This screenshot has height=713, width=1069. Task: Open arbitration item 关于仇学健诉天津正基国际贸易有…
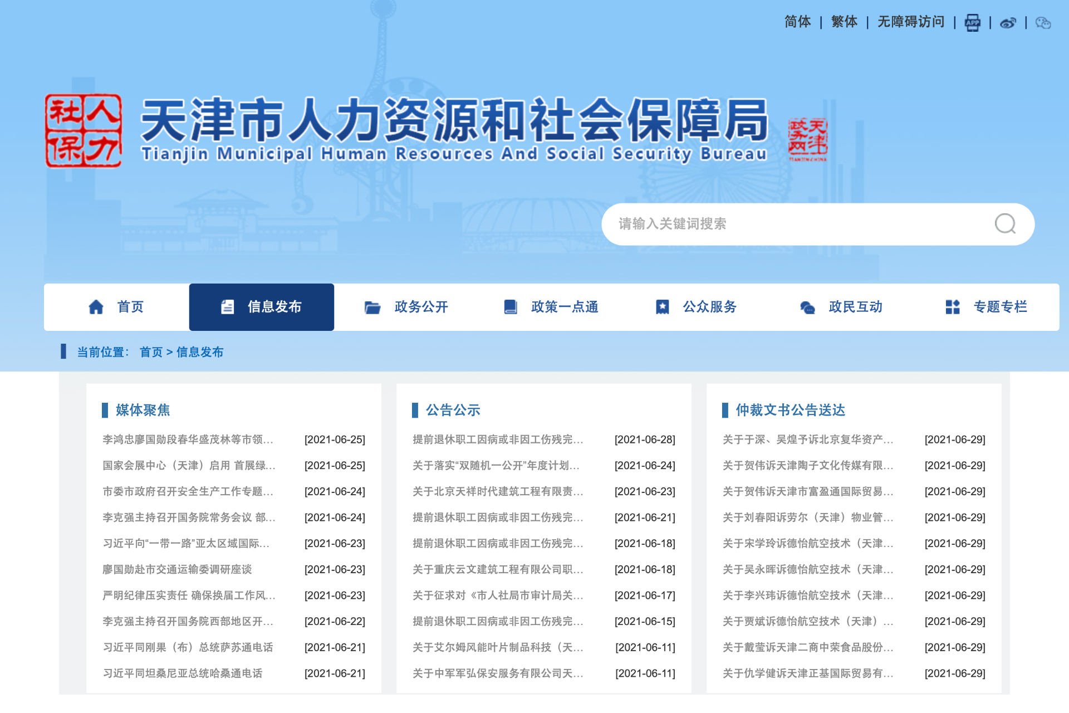(808, 673)
